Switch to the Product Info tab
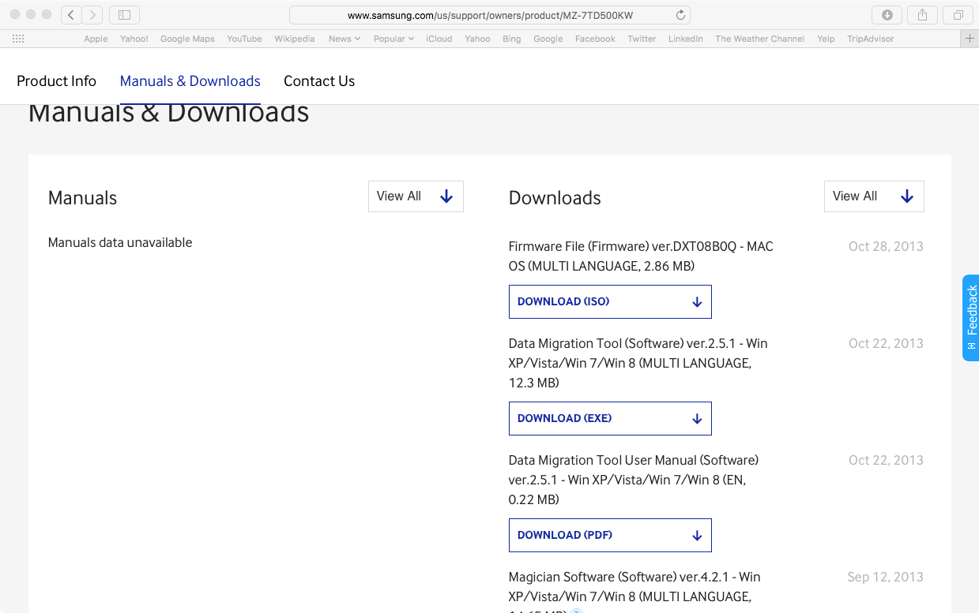 point(56,81)
